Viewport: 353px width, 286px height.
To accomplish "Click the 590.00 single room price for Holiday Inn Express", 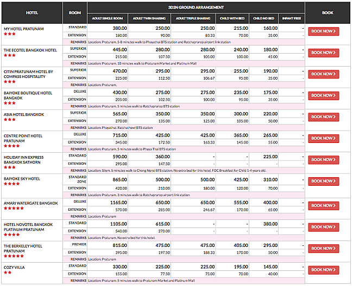I will 120,157.
